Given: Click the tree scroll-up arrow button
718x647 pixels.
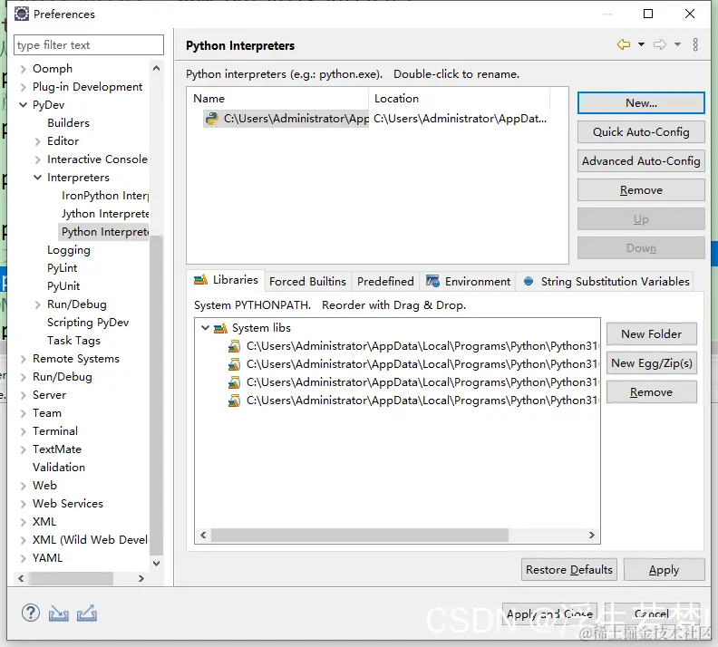Looking at the screenshot, I should pos(156,68).
